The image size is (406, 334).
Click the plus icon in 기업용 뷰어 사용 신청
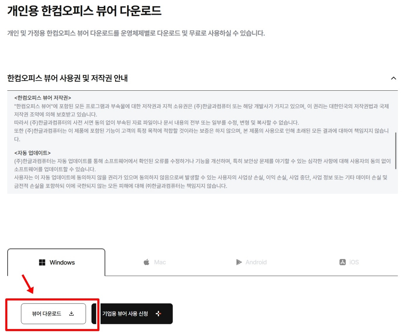pos(158,314)
